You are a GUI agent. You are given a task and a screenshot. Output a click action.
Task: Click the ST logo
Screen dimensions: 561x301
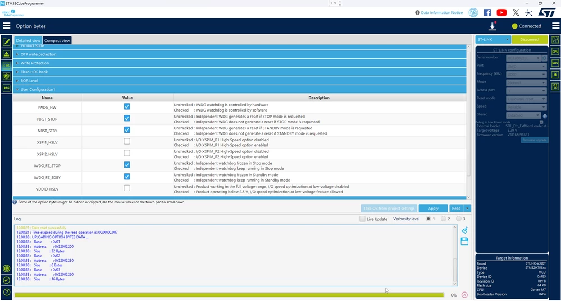click(x=547, y=12)
